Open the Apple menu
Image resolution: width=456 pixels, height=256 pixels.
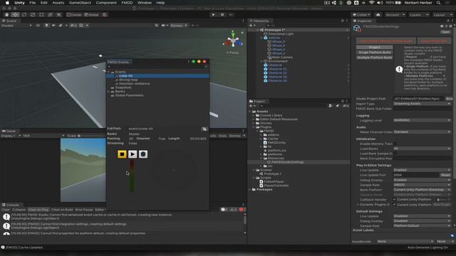point(7,3)
